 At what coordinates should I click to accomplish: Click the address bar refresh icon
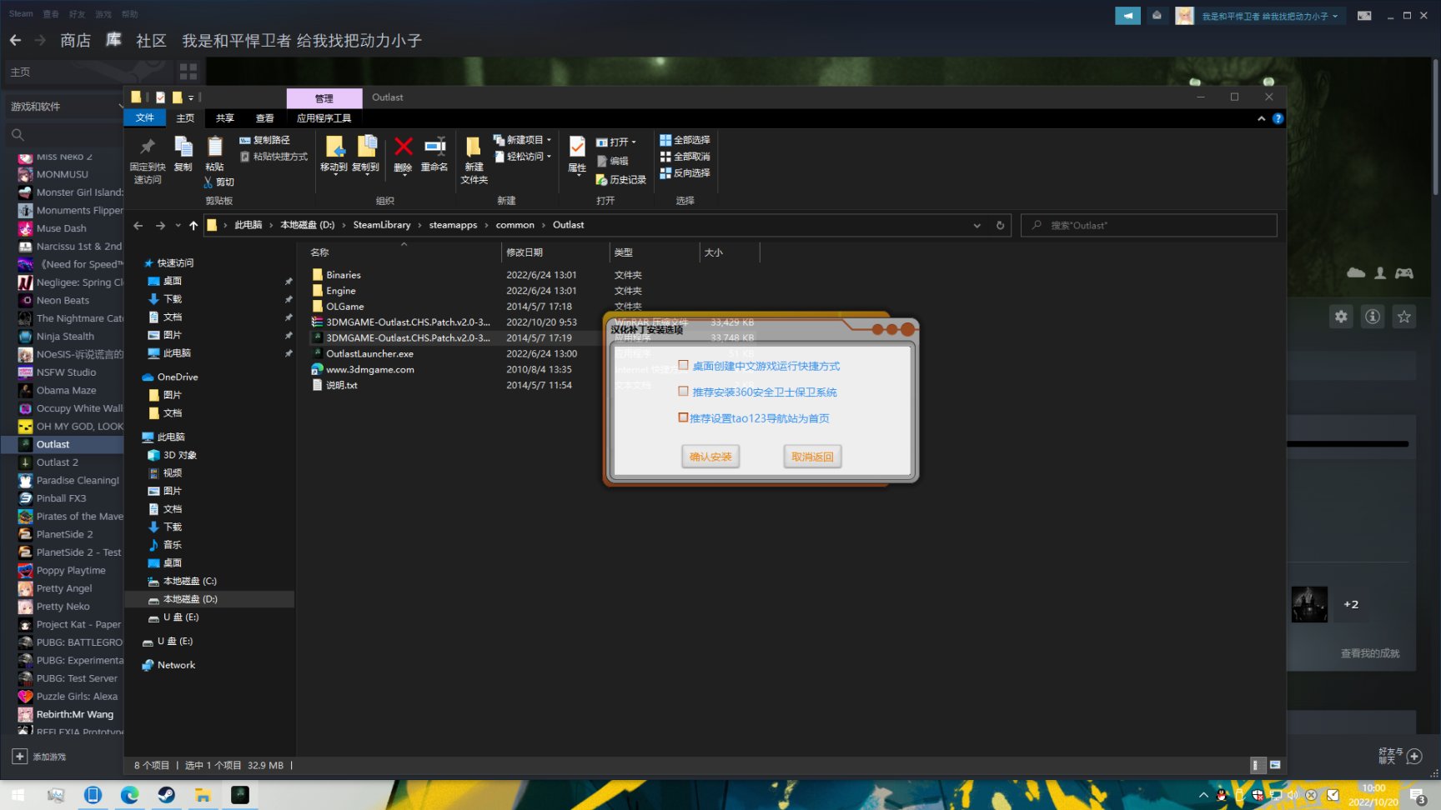click(x=1000, y=225)
